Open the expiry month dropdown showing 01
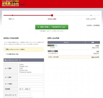103x98 pixels. pyautogui.click(x=21, y=89)
